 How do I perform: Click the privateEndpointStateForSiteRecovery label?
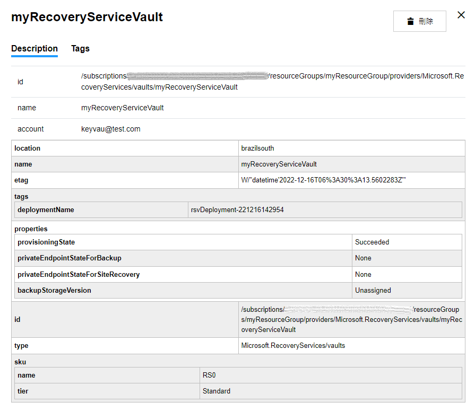[x=79, y=275]
